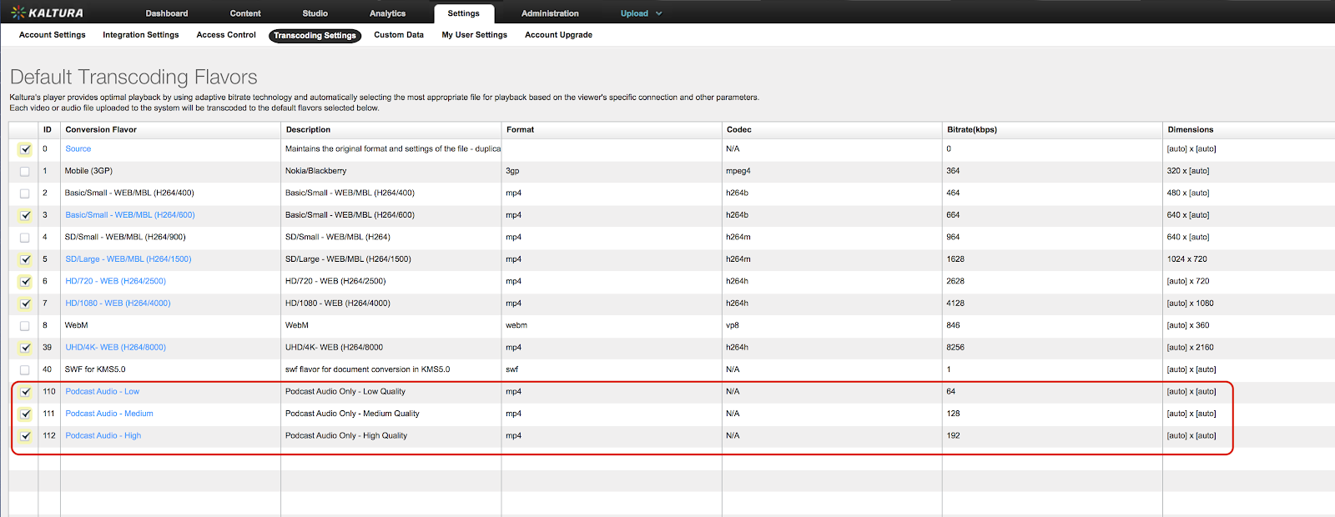Select Transcoding Settings

pos(315,35)
